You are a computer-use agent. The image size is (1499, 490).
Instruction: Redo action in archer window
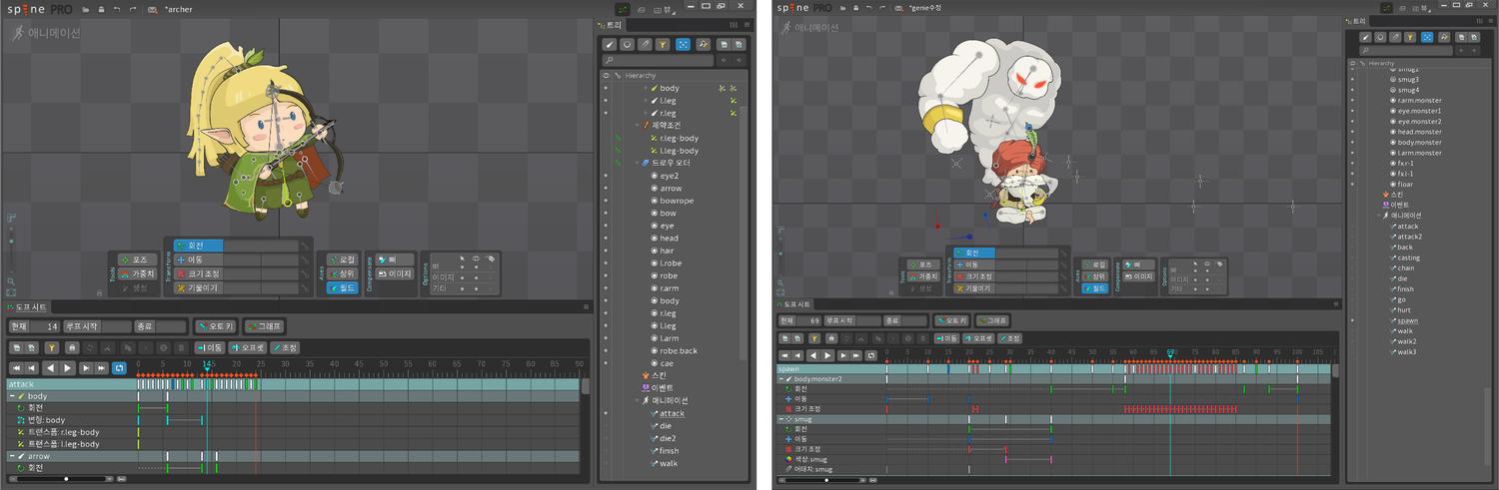pyautogui.click(x=132, y=9)
